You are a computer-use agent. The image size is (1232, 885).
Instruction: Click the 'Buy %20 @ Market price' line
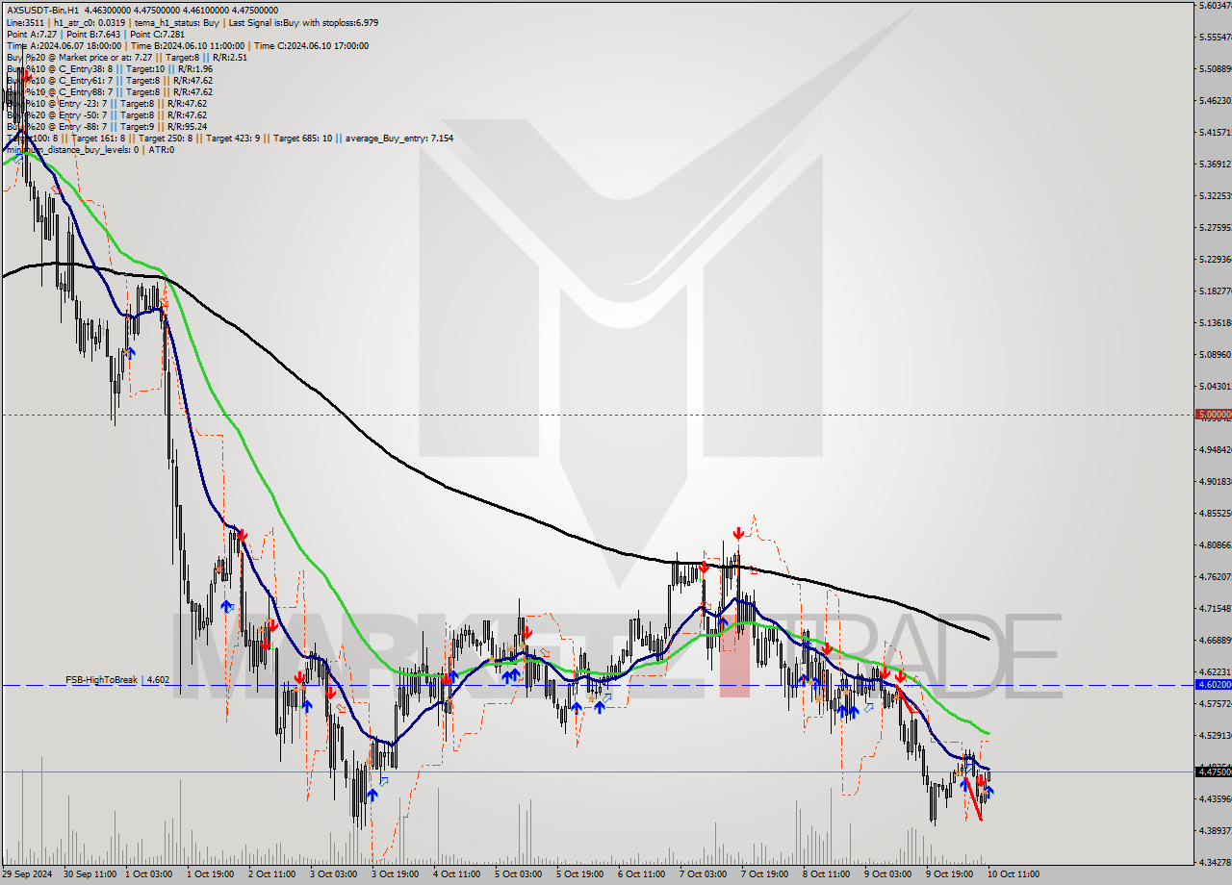tap(126, 57)
